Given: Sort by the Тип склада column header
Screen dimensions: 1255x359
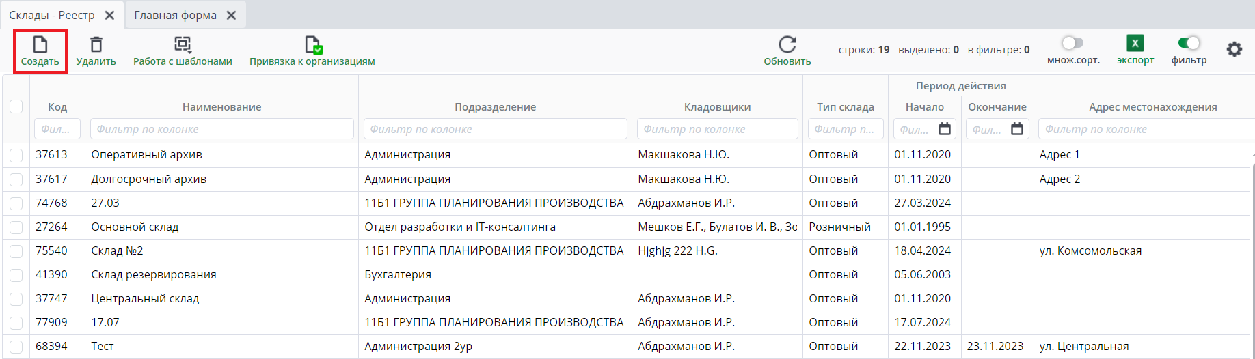Looking at the screenshot, I should 845,107.
